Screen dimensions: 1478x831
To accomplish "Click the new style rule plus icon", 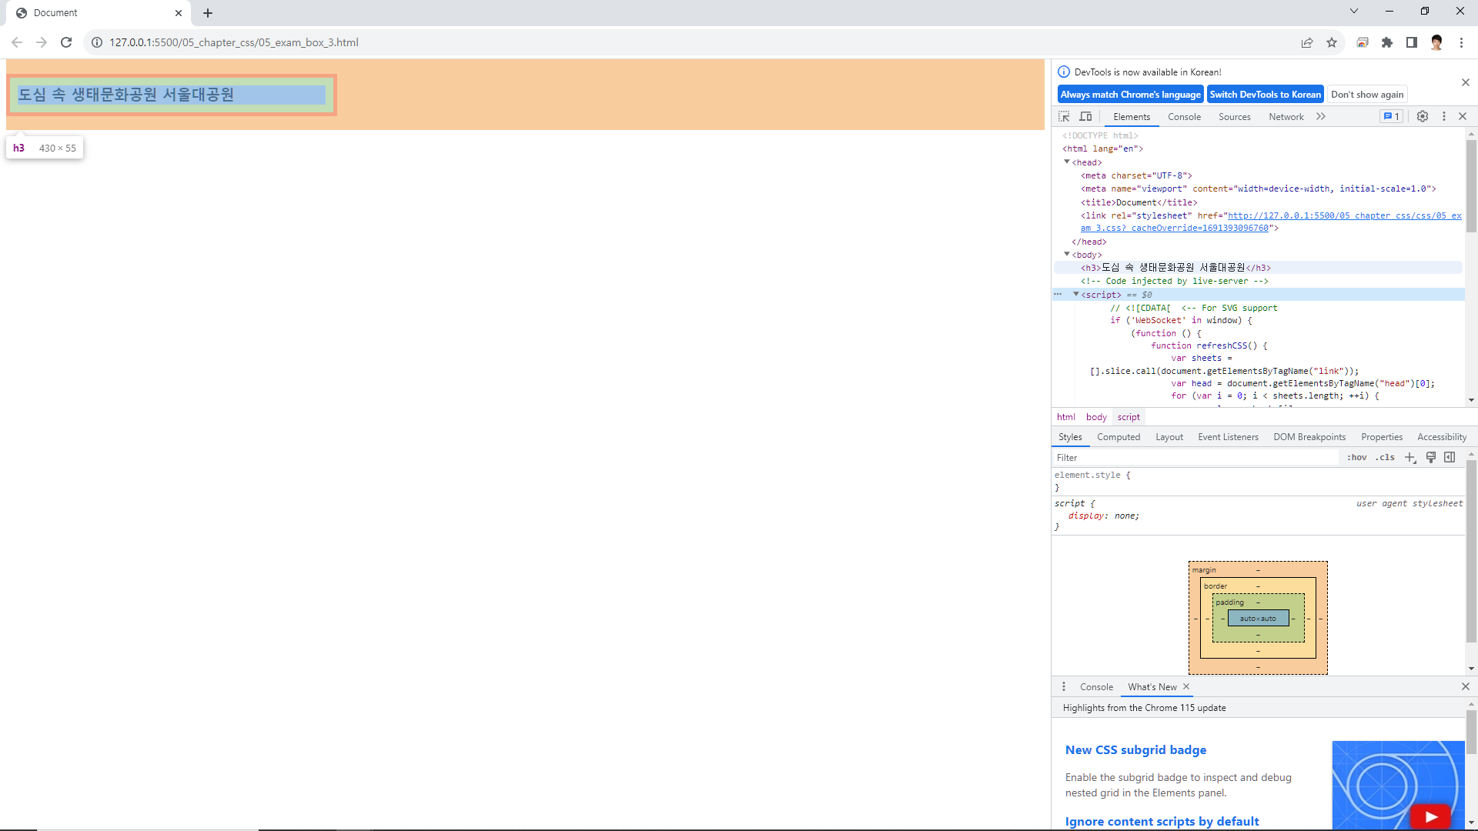I will click(1410, 457).
